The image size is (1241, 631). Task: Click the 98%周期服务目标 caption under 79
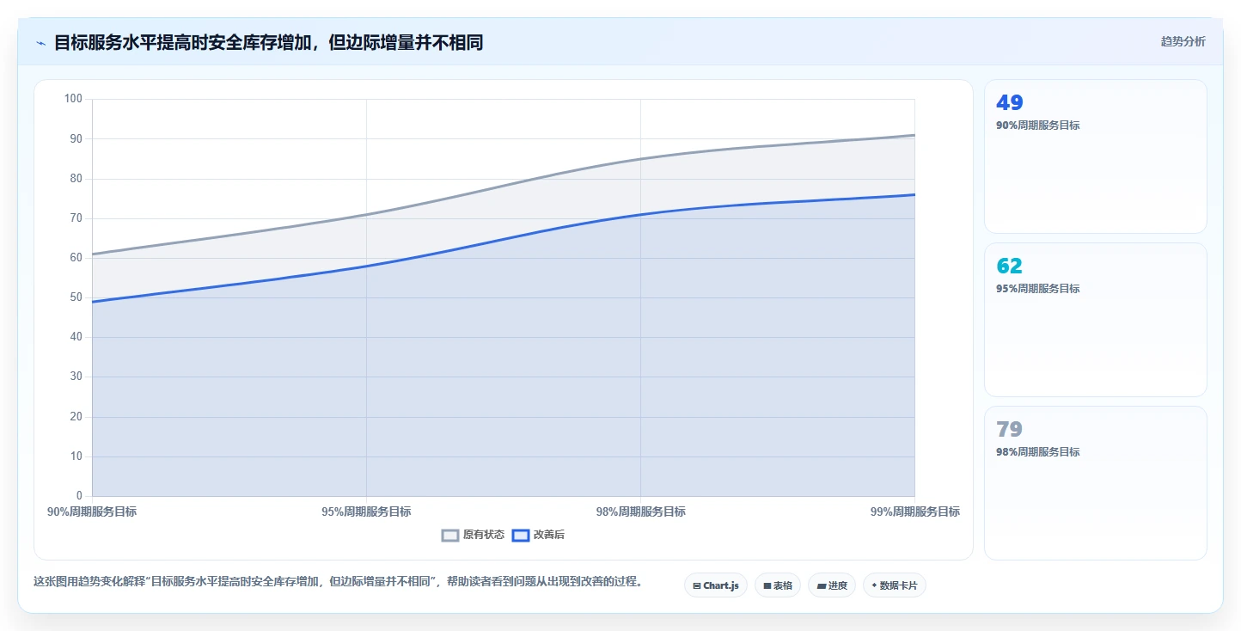[x=1038, y=452]
